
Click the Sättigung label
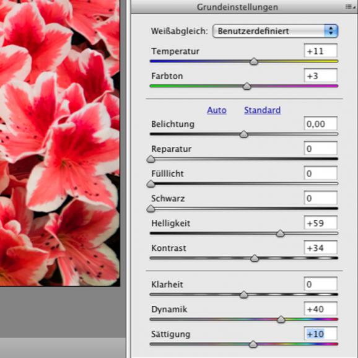170,334
